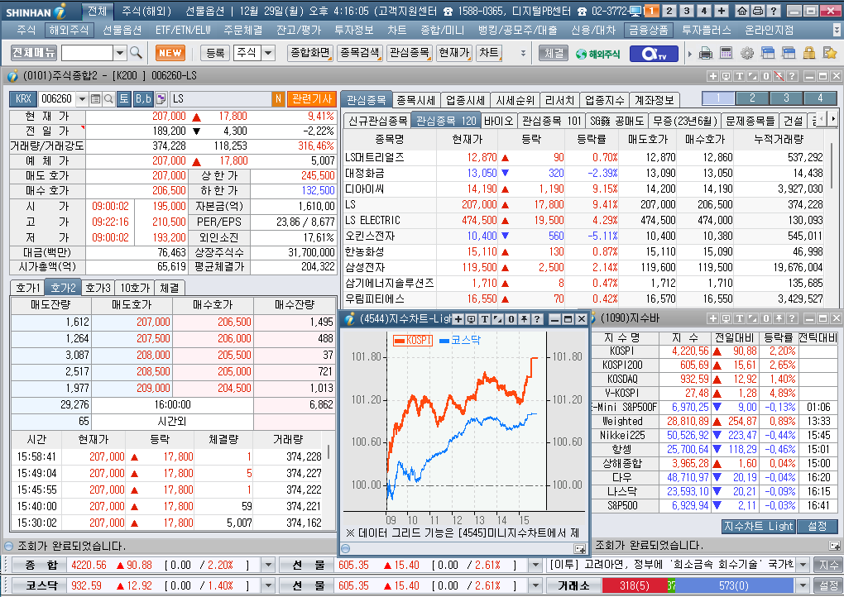844x597 pixels.
Task: Click the 0 icon in 주식종합2 window header
Action: pos(766,76)
